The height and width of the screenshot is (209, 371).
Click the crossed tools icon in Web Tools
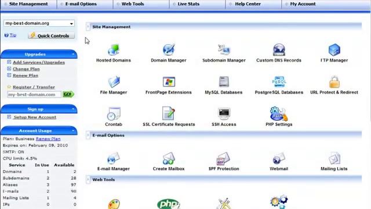click(224, 203)
